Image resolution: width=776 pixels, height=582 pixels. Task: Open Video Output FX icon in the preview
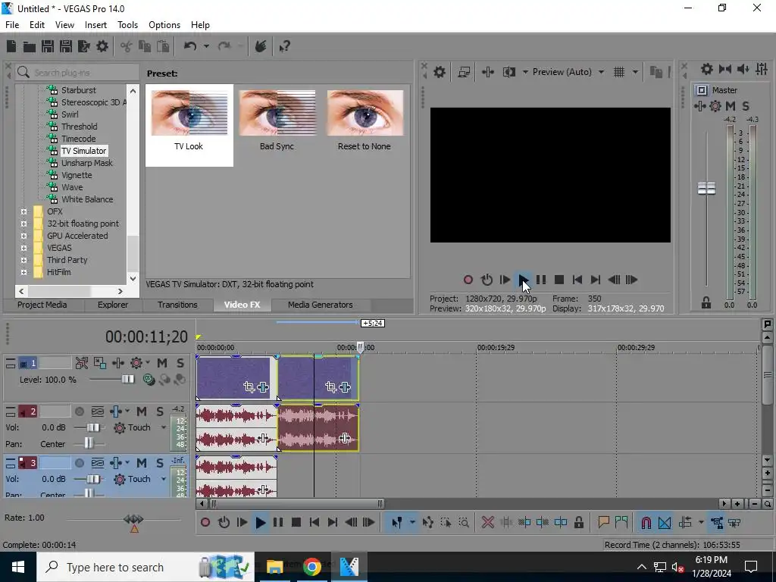(488, 72)
